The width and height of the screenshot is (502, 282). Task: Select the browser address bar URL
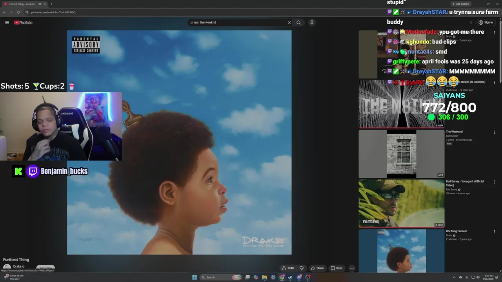point(53,12)
